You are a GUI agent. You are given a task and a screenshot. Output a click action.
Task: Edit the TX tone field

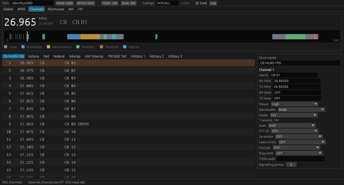(297, 98)
